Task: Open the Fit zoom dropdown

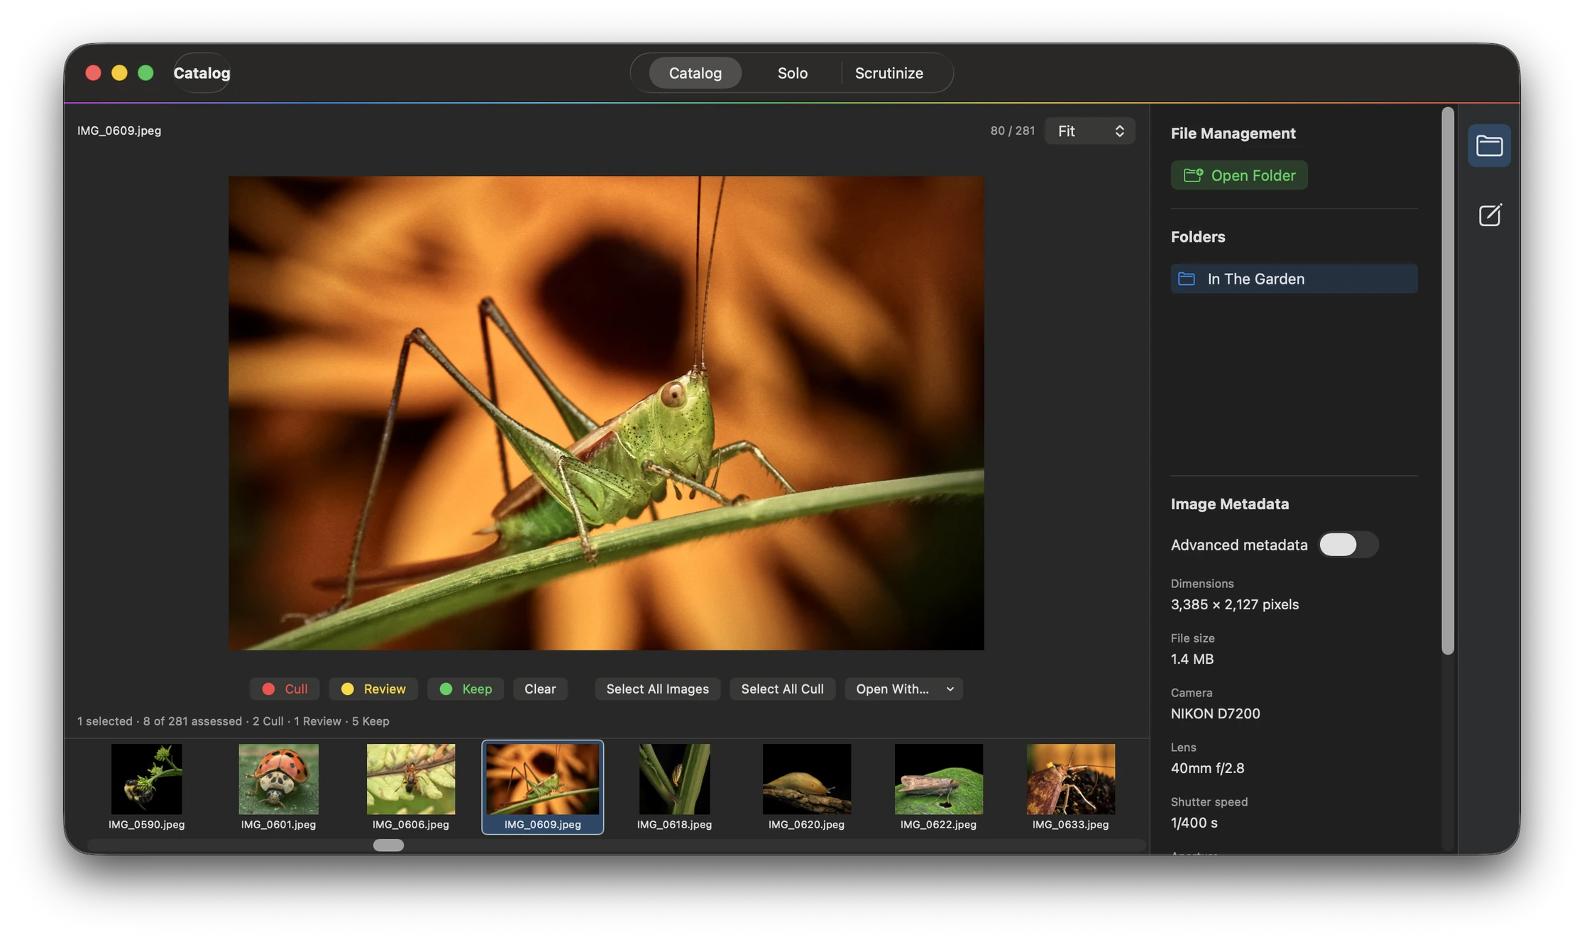Action: (x=1089, y=131)
